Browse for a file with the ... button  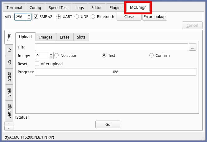pyautogui.click(x=193, y=47)
